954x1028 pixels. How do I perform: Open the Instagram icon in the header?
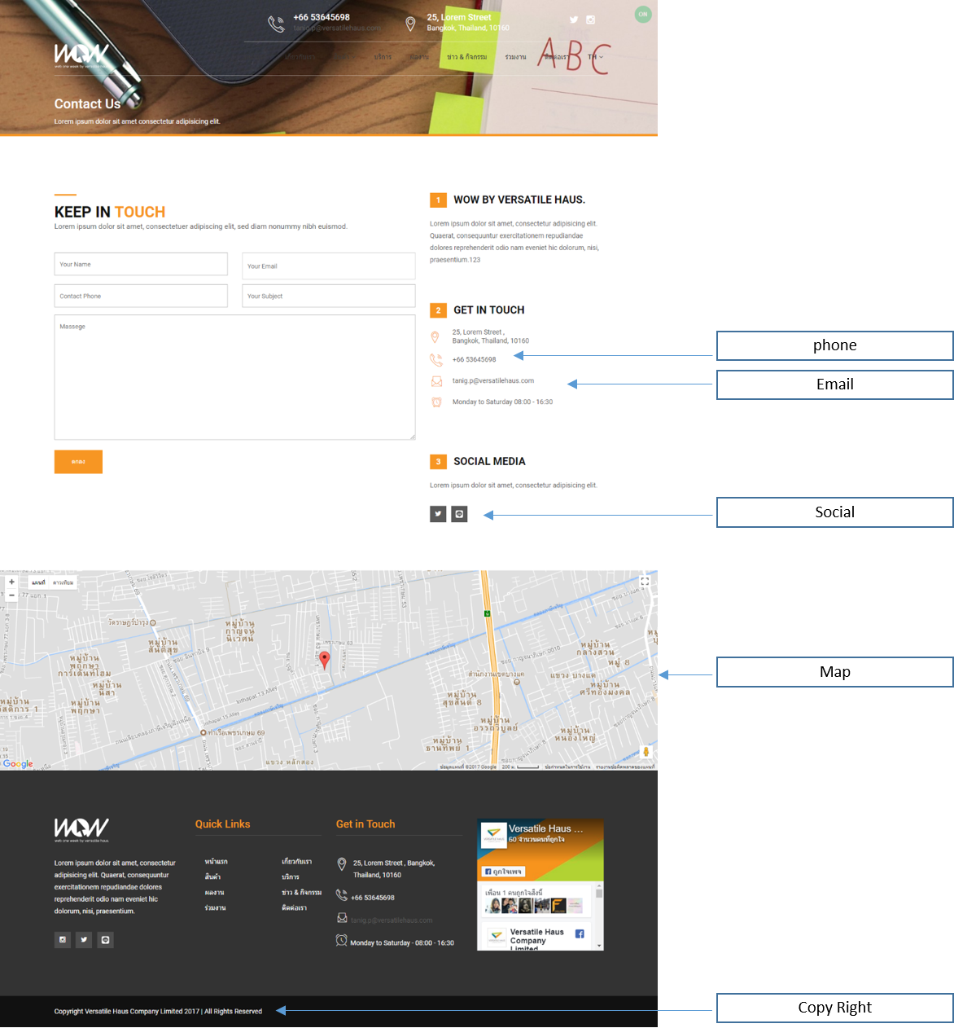click(591, 20)
